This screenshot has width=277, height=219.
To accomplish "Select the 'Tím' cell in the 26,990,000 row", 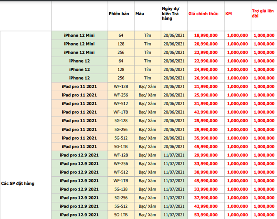I will tap(147, 78).
